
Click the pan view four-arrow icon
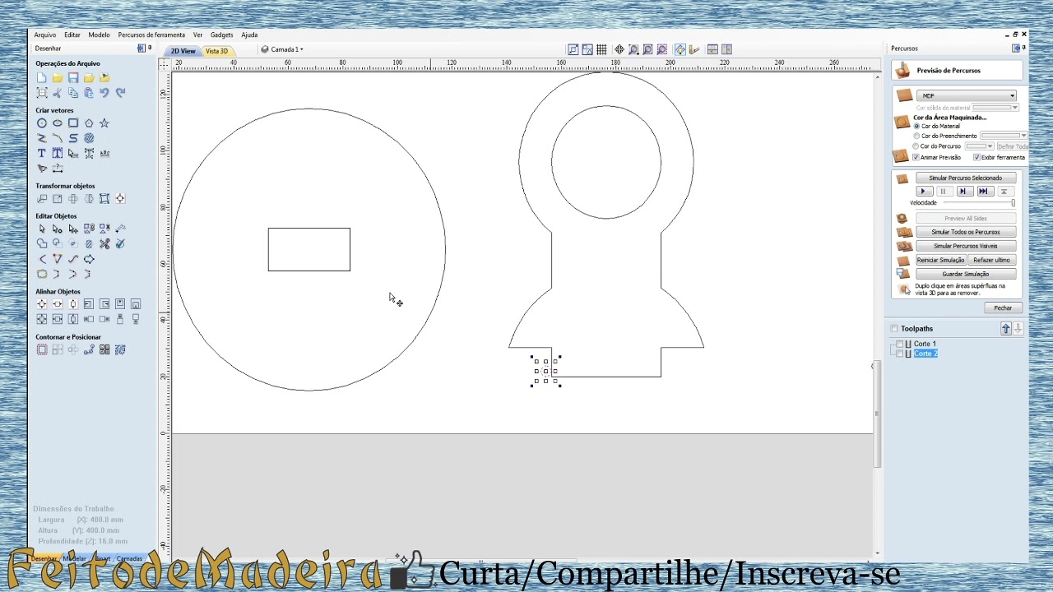coord(619,49)
